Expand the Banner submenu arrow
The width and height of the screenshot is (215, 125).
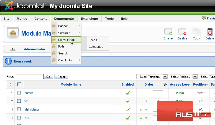click(79, 26)
